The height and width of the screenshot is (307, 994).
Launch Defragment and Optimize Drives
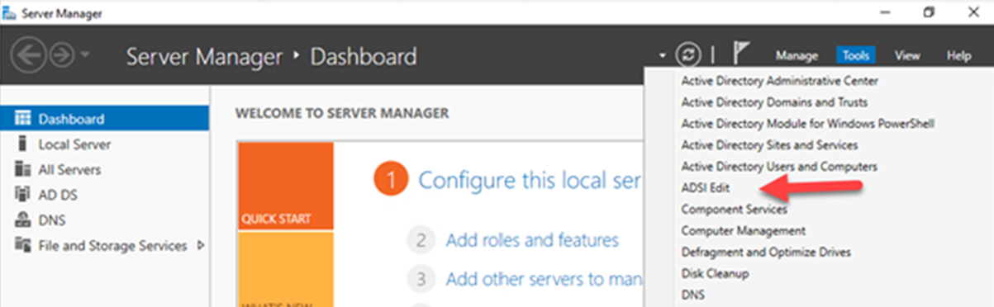coord(766,252)
